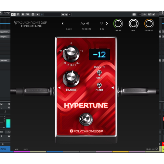
Task: Open the Посылы section in background mixer
Action: [5, 60]
